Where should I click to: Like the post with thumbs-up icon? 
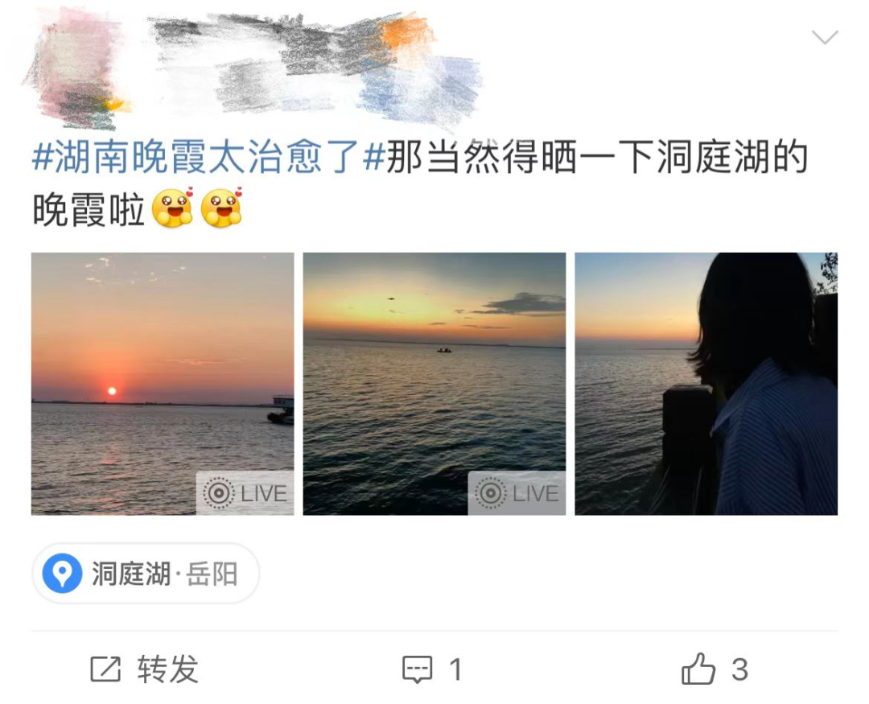(x=698, y=669)
